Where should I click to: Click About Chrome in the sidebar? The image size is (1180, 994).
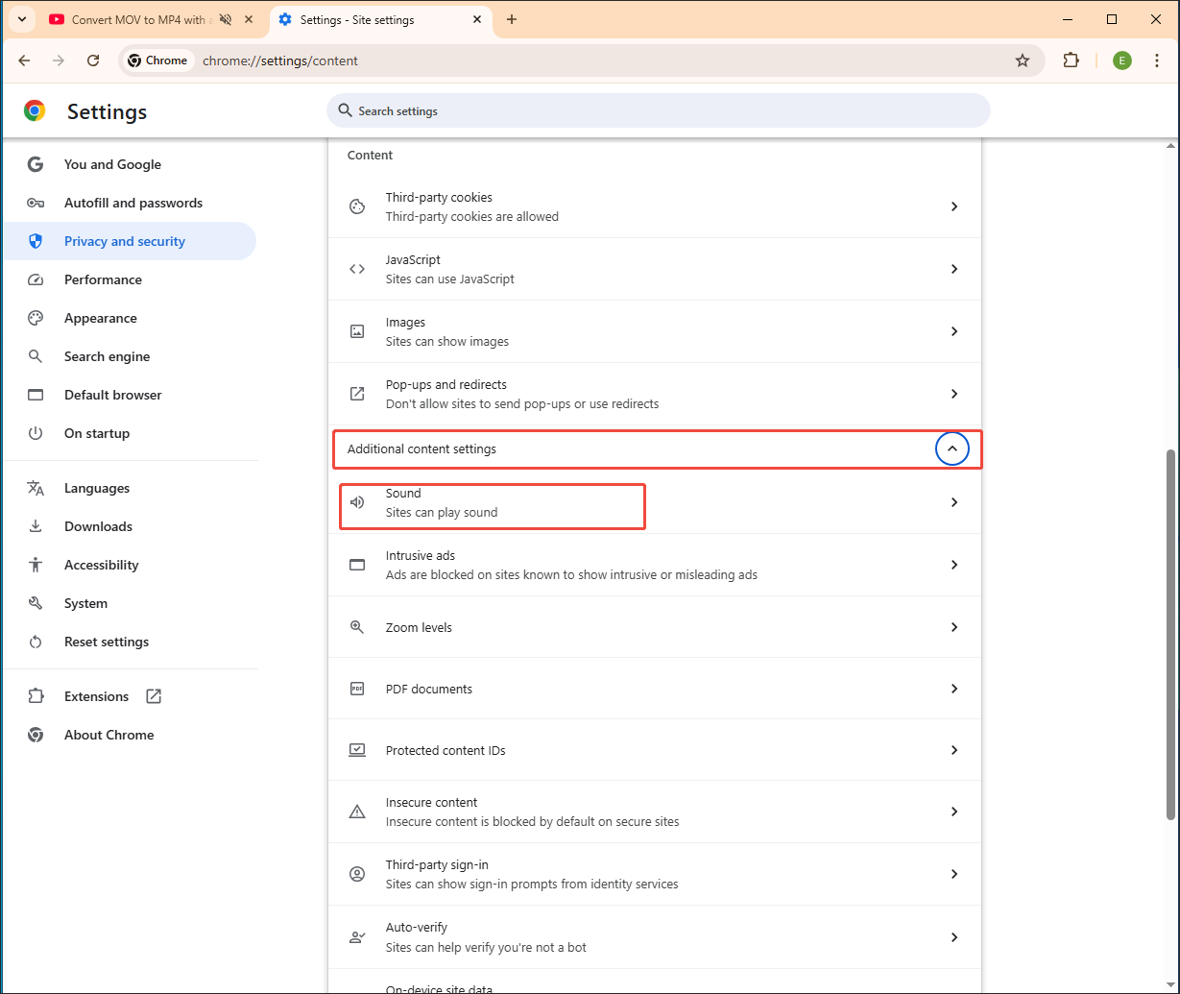click(108, 734)
